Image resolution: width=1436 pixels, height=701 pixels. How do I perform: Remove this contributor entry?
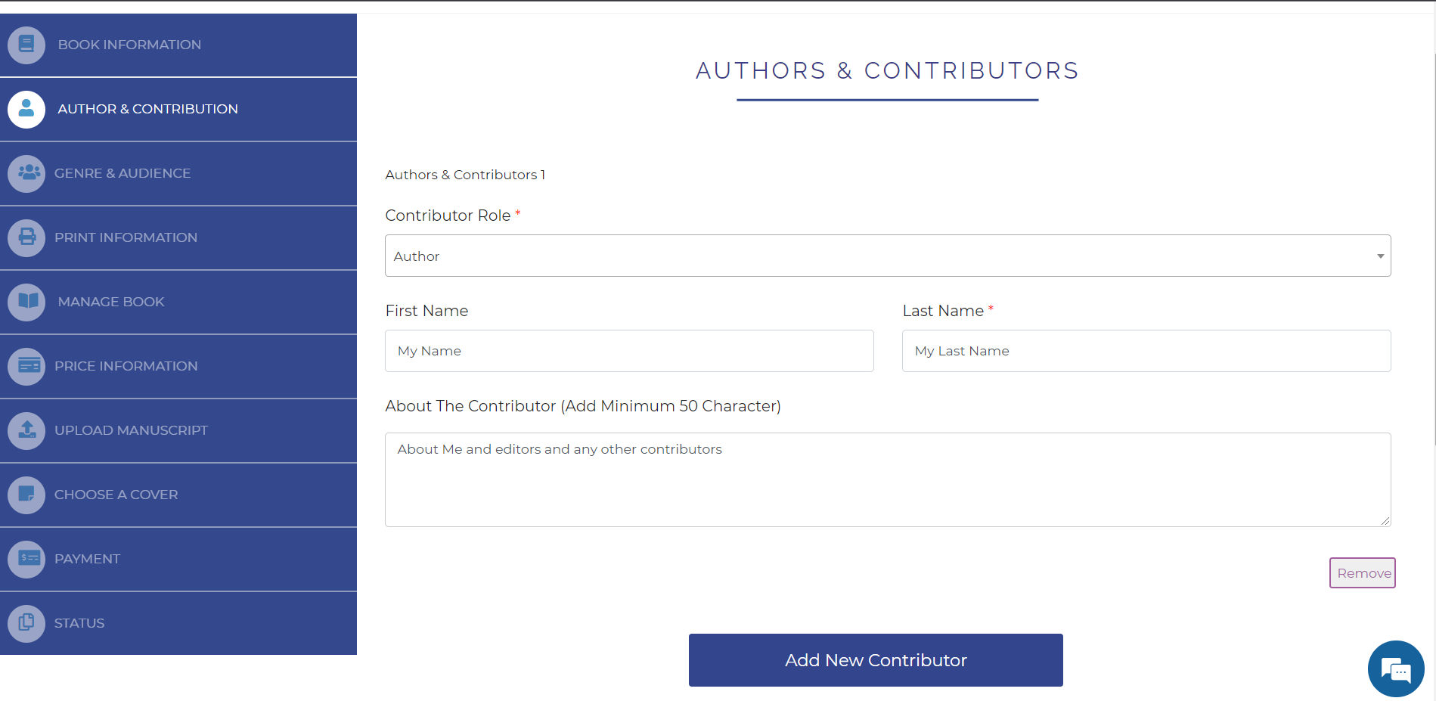(x=1363, y=573)
